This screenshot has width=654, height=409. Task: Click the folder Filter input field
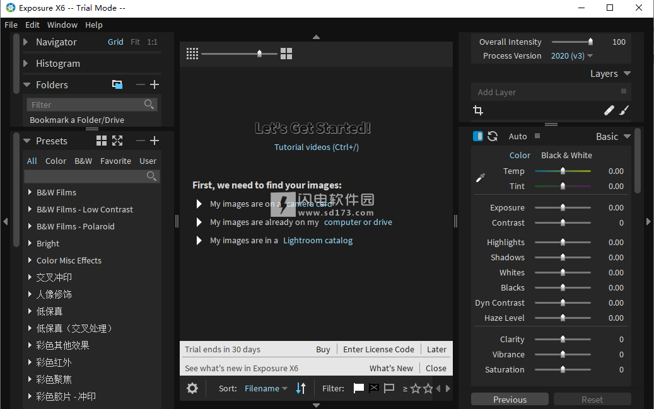click(x=91, y=104)
